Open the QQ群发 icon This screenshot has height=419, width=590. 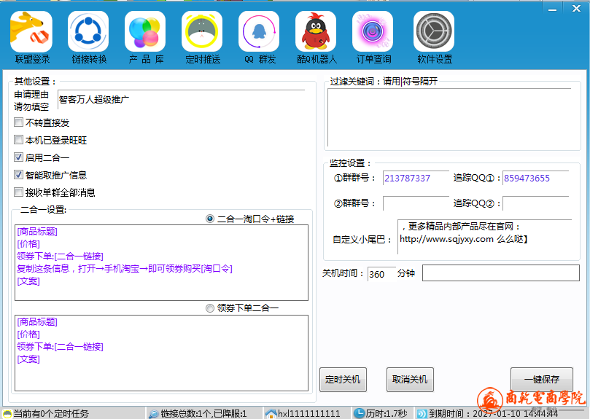[259, 32]
